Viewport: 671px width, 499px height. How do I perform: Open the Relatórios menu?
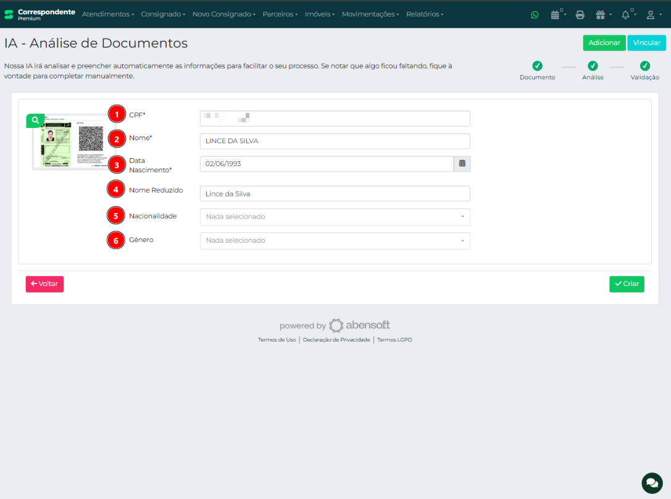click(425, 14)
